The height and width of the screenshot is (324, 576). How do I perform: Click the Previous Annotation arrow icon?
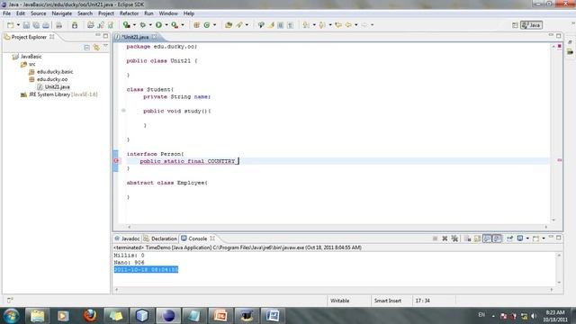coord(322,25)
